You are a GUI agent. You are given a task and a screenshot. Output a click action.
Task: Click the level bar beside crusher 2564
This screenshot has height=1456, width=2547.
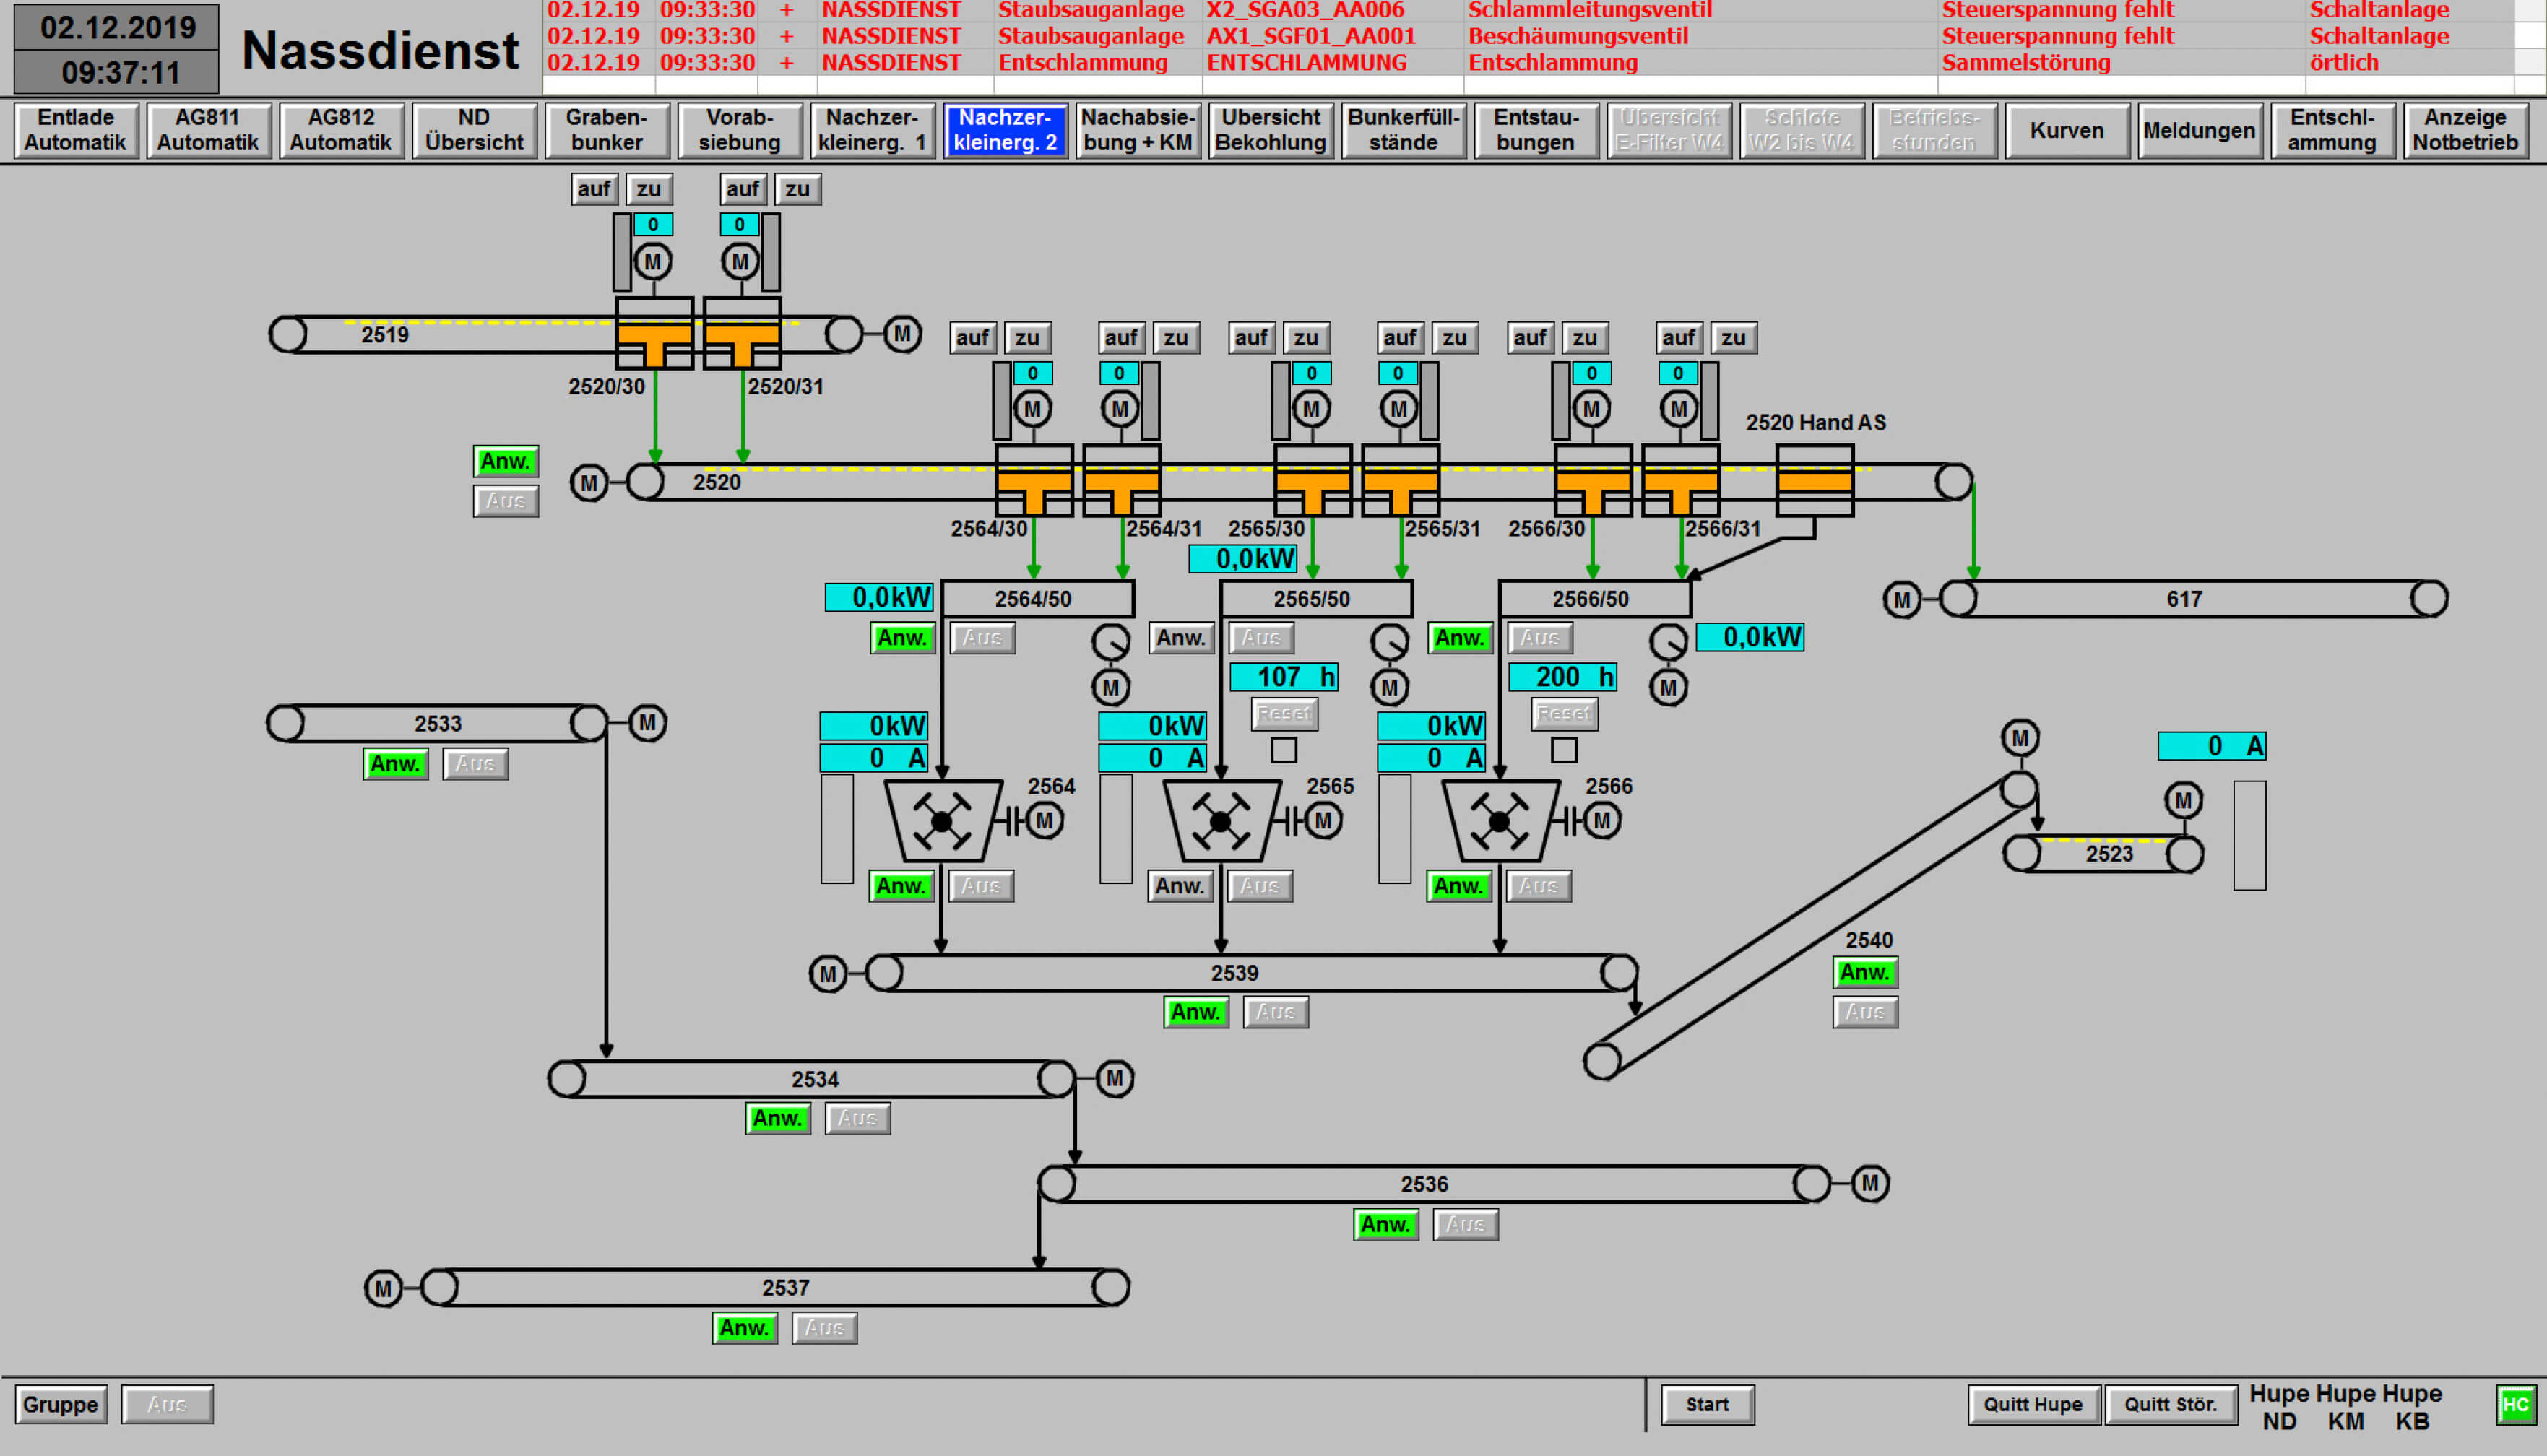(837, 828)
